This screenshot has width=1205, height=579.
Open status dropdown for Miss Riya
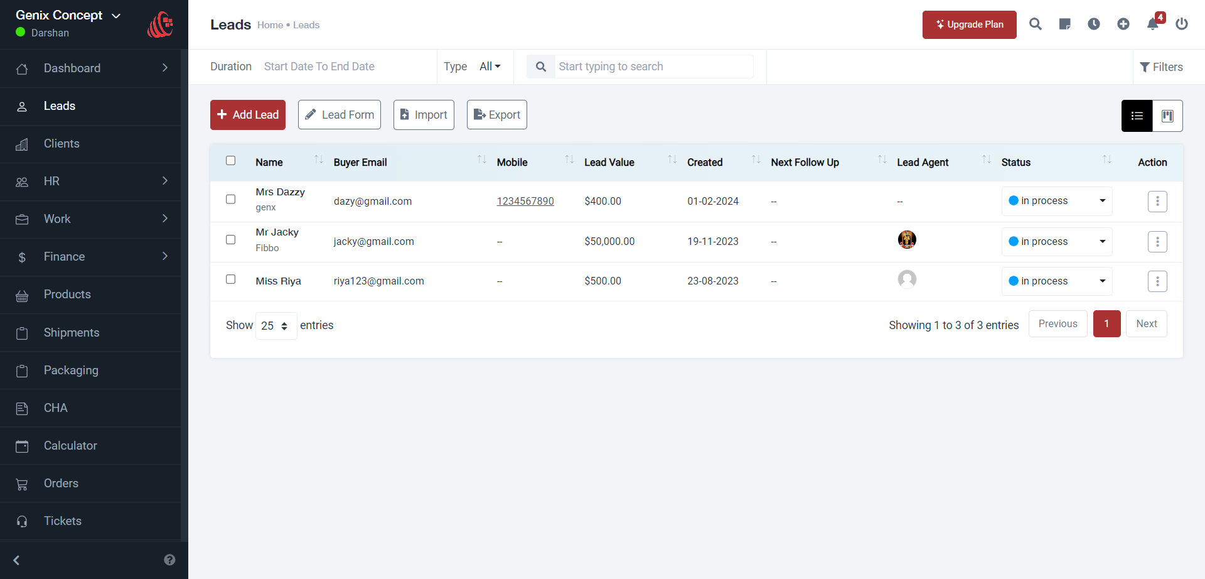[1057, 281]
